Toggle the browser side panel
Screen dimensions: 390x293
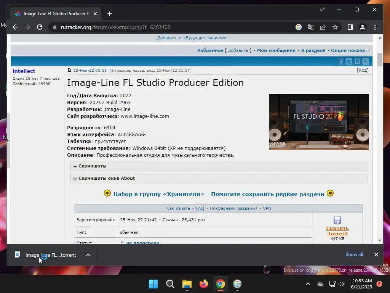point(350,27)
